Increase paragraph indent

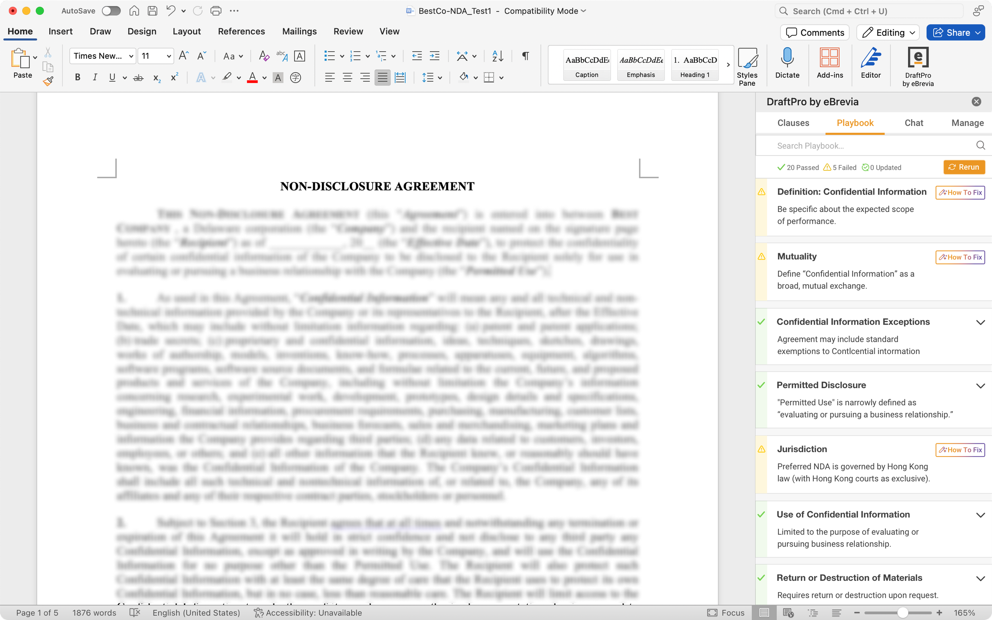tap(434, 56)
